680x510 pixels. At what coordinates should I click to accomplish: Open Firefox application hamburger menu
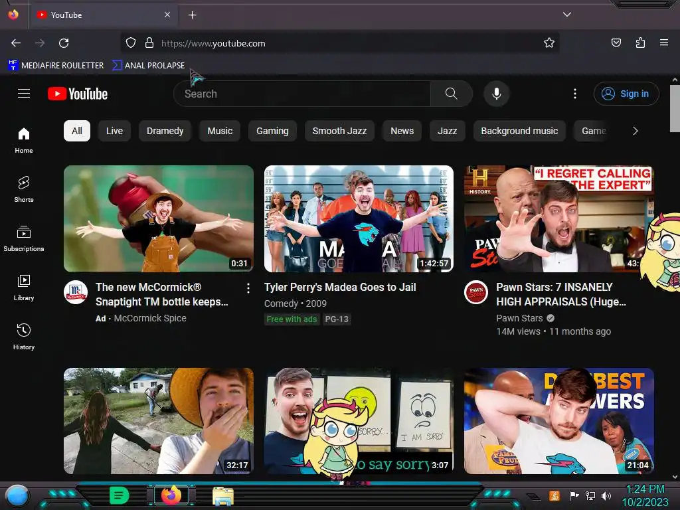(x=664, y=43)
